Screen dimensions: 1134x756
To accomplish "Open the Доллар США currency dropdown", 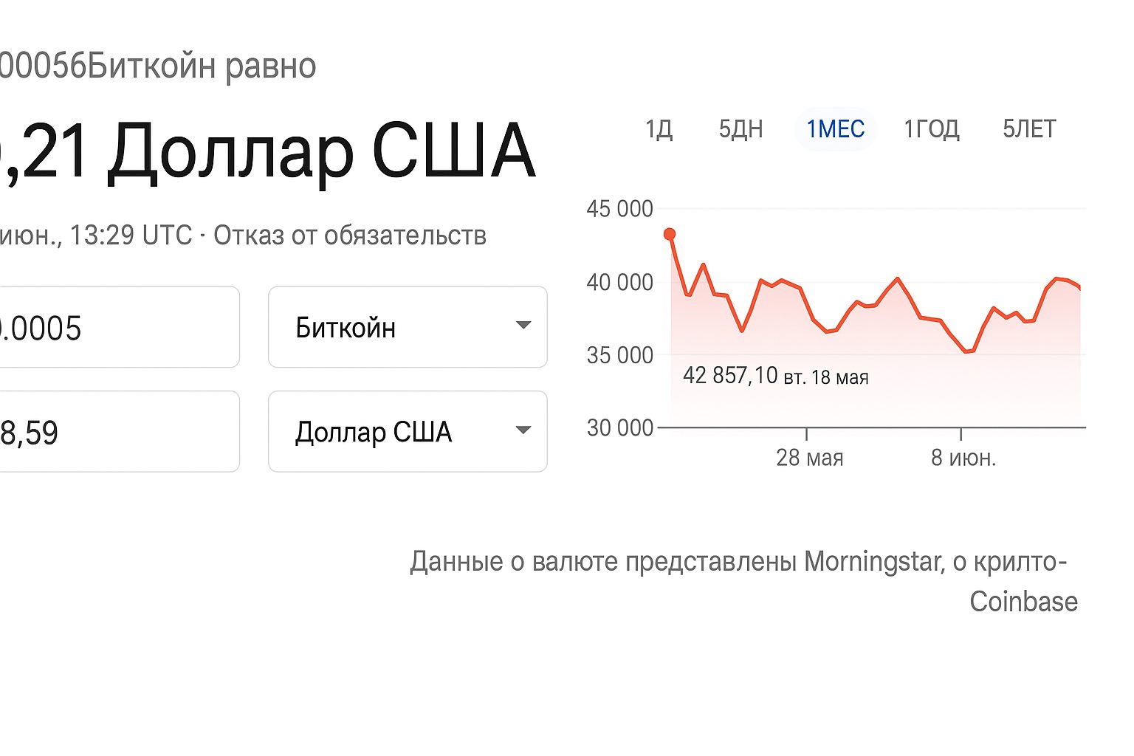I will (408, 431).
